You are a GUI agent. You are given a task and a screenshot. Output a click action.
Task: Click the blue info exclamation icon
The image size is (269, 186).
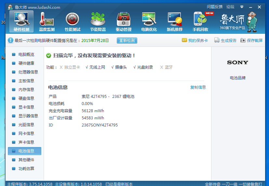tap(10, 40)
